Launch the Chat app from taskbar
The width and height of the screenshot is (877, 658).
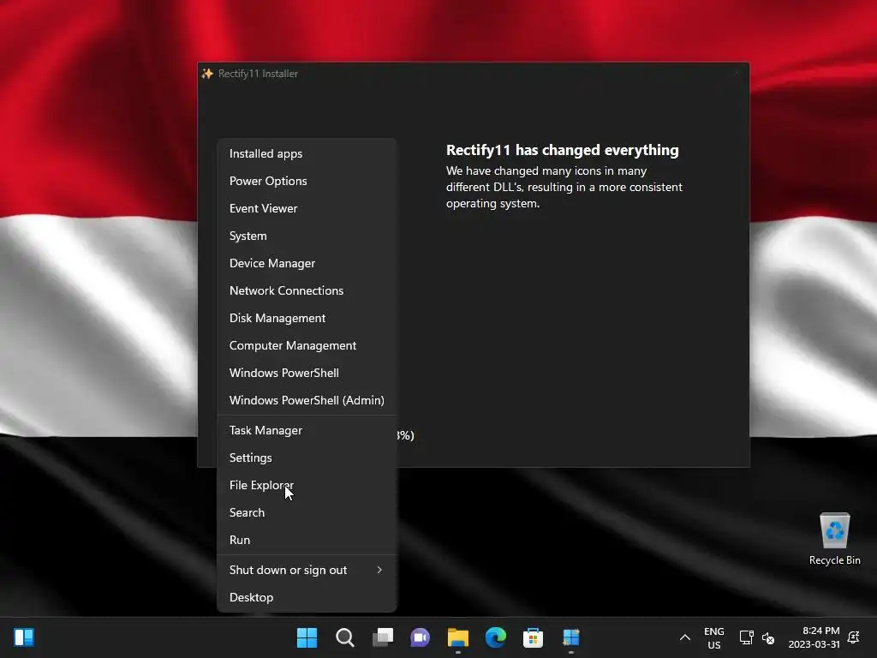(420, 637)
